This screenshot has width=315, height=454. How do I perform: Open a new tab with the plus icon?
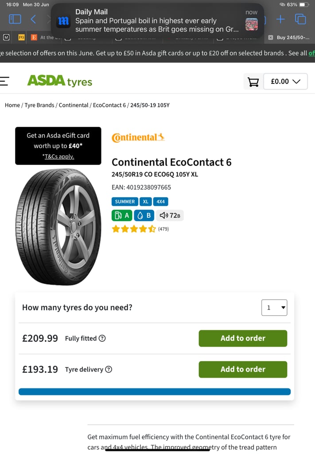(x=282, y=20)
